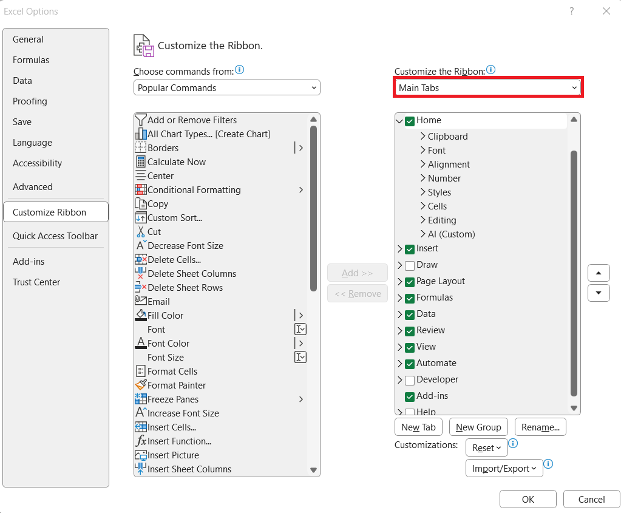Select the Copy command icon

click(x=141, y=203)
